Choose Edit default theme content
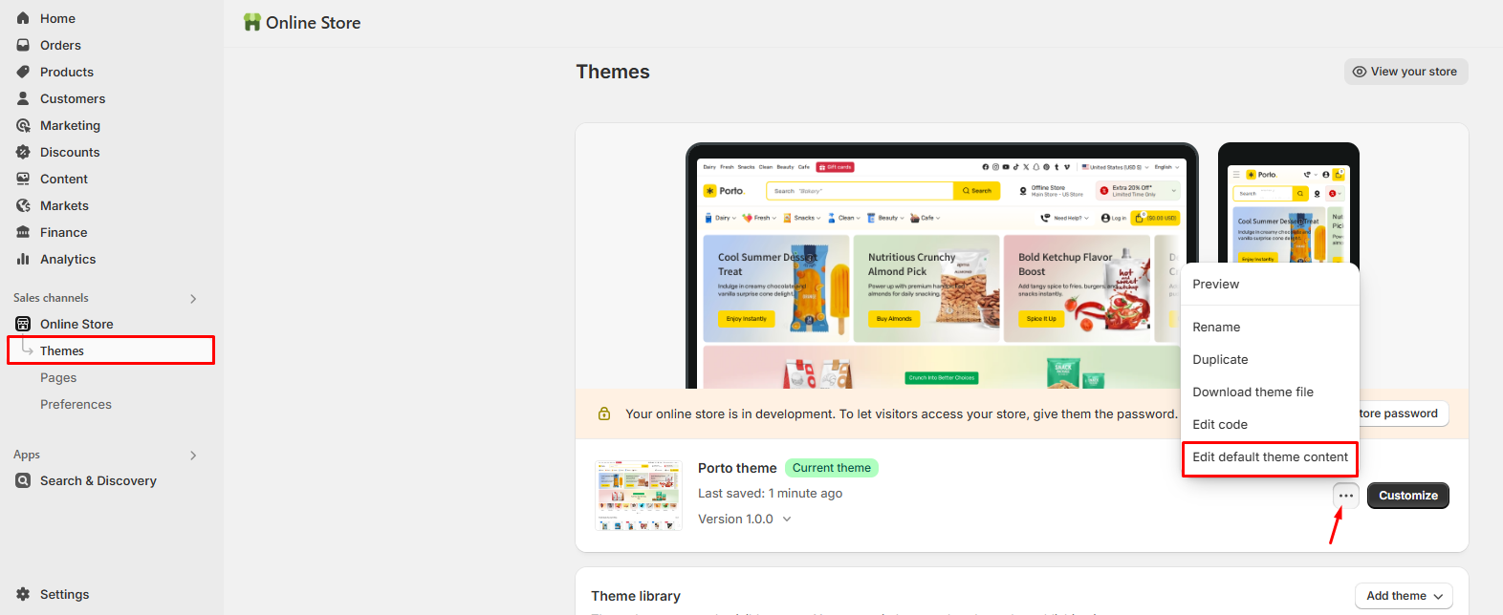Image resolution: width=1503 pixels, height=615 pixels. coord(1270,457)
